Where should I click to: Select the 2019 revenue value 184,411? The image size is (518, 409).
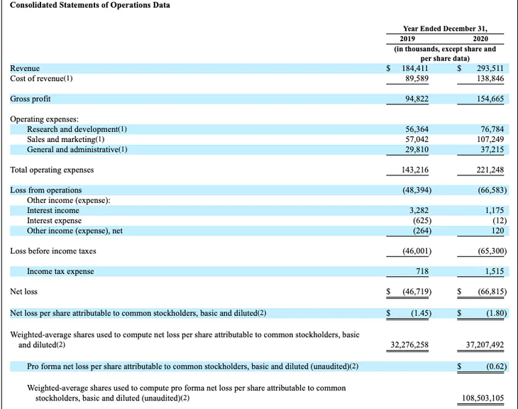point(414,68)
